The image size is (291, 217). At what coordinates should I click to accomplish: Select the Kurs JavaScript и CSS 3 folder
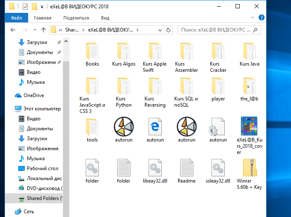point(92,95)
